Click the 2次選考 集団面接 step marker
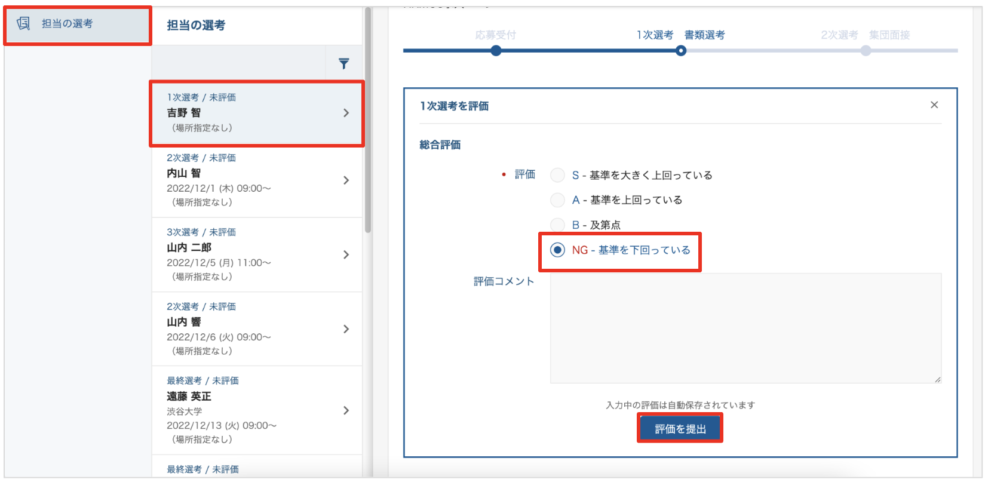The width and height of the screenshot is (988, 485). [x=866, y=51]
